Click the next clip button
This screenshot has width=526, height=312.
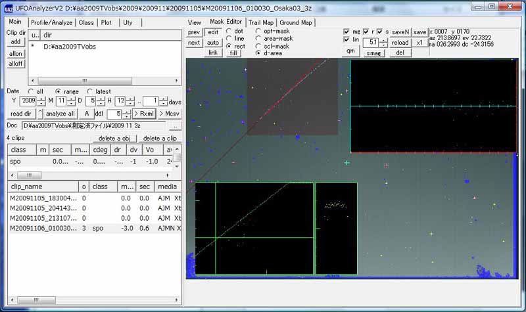(x=194, y=43)
